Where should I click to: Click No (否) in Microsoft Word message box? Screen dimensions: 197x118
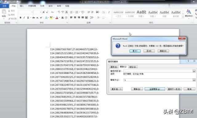pyautogui.click(x=149, y=51)
